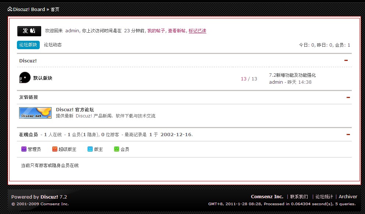Open the 在线会员 heading link
Viewport: 365px width, 214px height.
click(28, 135)
